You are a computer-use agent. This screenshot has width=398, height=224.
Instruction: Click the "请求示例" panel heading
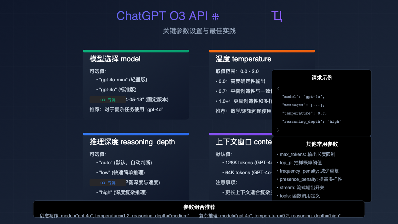322,78
